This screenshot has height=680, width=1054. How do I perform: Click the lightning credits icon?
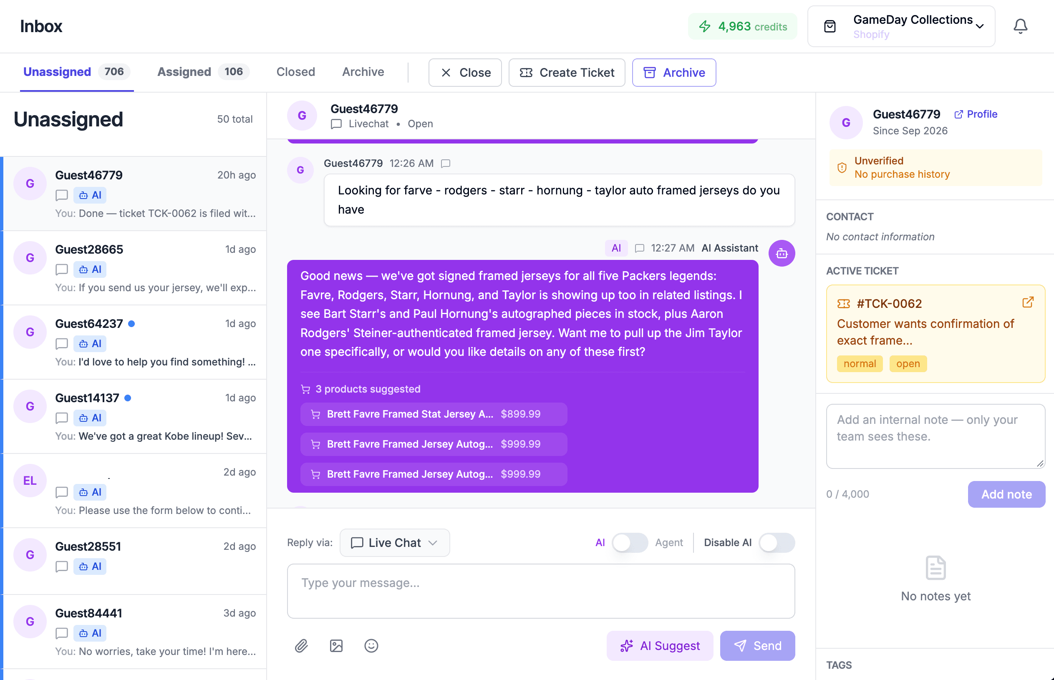(705, 27)
